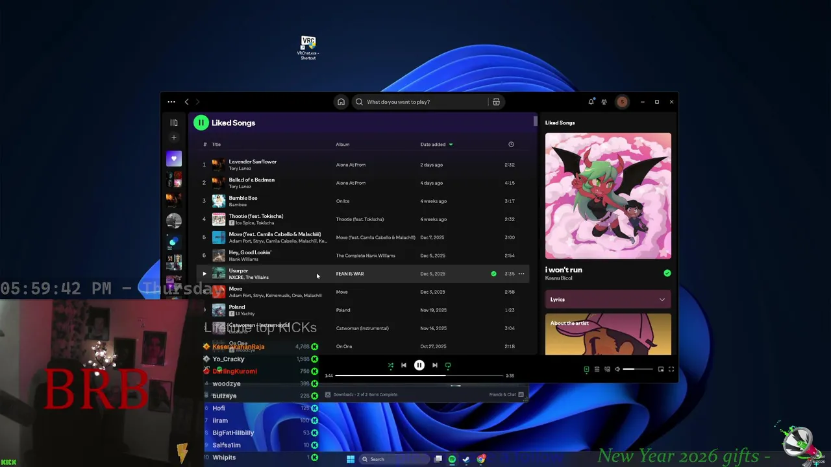Open Steam Friends & Chat

[506, 394]
